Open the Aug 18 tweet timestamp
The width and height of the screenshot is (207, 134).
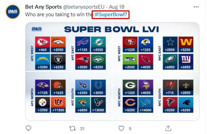[116, 7]
